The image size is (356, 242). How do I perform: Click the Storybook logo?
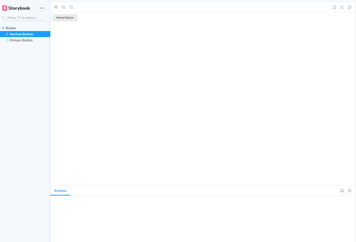point(16,8)
